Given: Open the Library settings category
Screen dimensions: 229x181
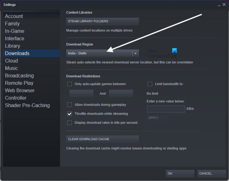Looking at the screenshot, I should tap(12, 46).
